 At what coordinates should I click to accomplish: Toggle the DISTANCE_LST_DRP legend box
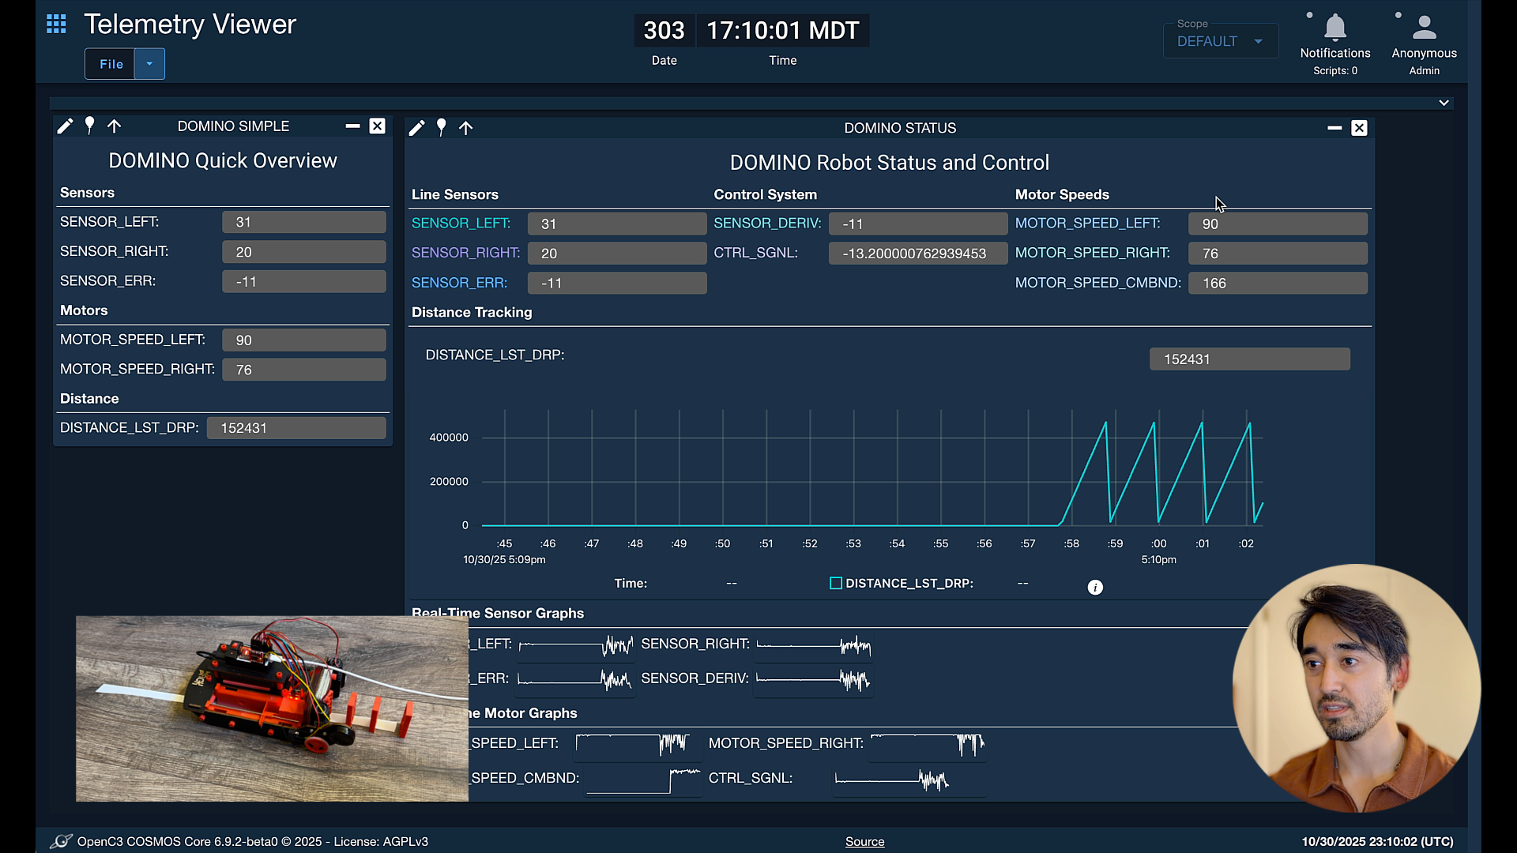coord(835,583)
